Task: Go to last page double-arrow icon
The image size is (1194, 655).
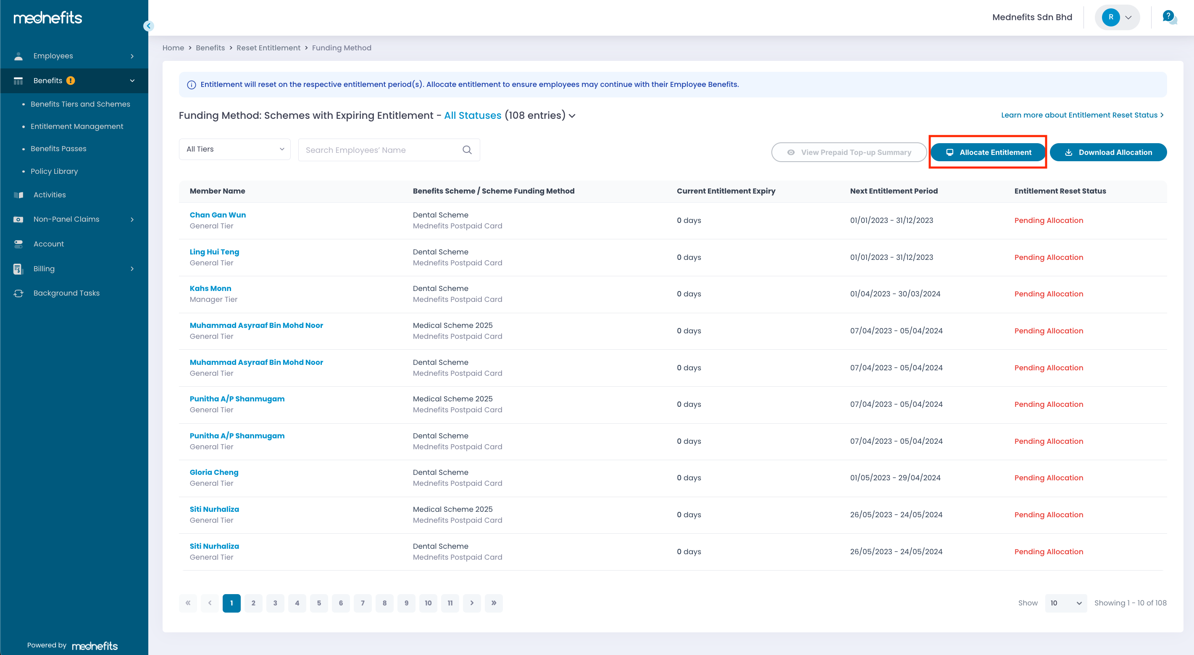Action: [494, 603]
